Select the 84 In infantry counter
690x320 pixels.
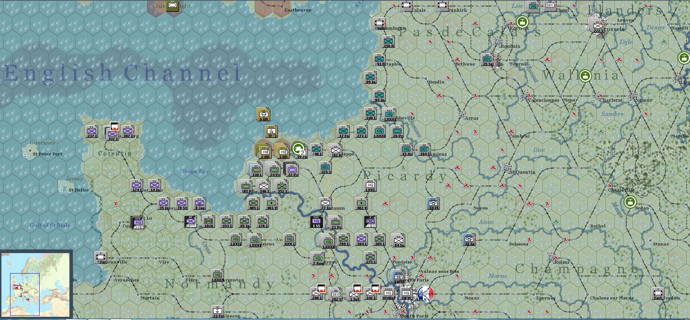click(398, 240)
